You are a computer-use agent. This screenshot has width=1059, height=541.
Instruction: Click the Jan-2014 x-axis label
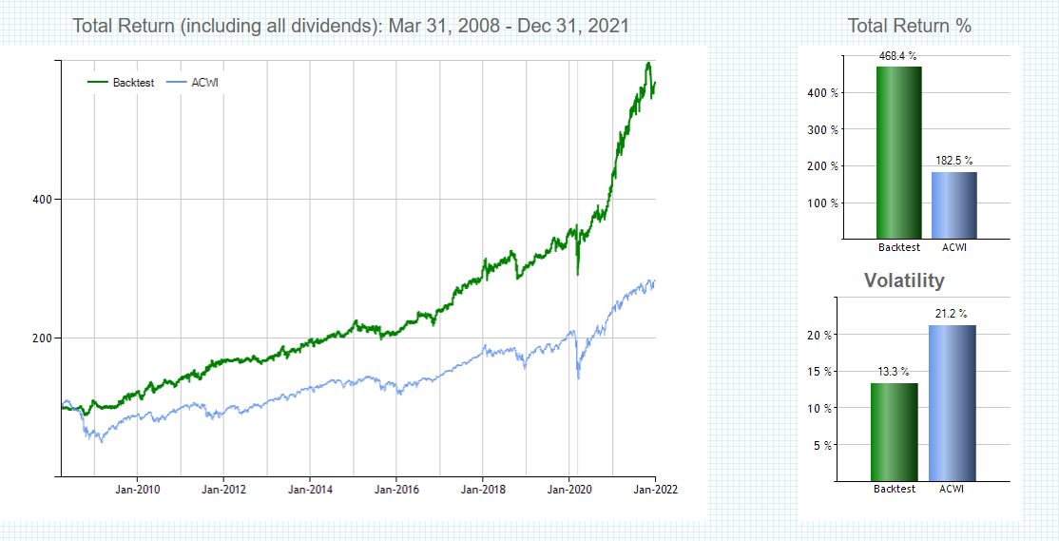pyautogui.click(x=309, y=490)
